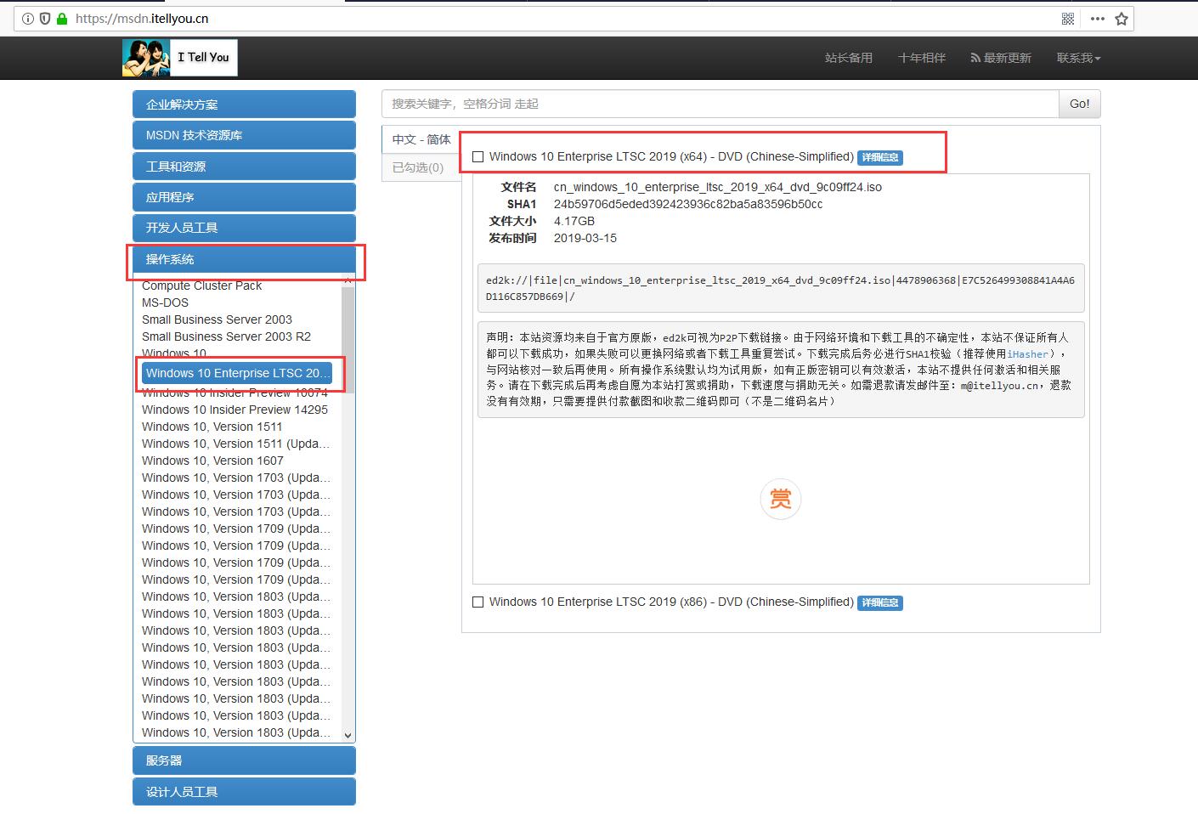Click the release date 2019-03-15
The image size is (1198, 814).
click(x=585, y=238)
